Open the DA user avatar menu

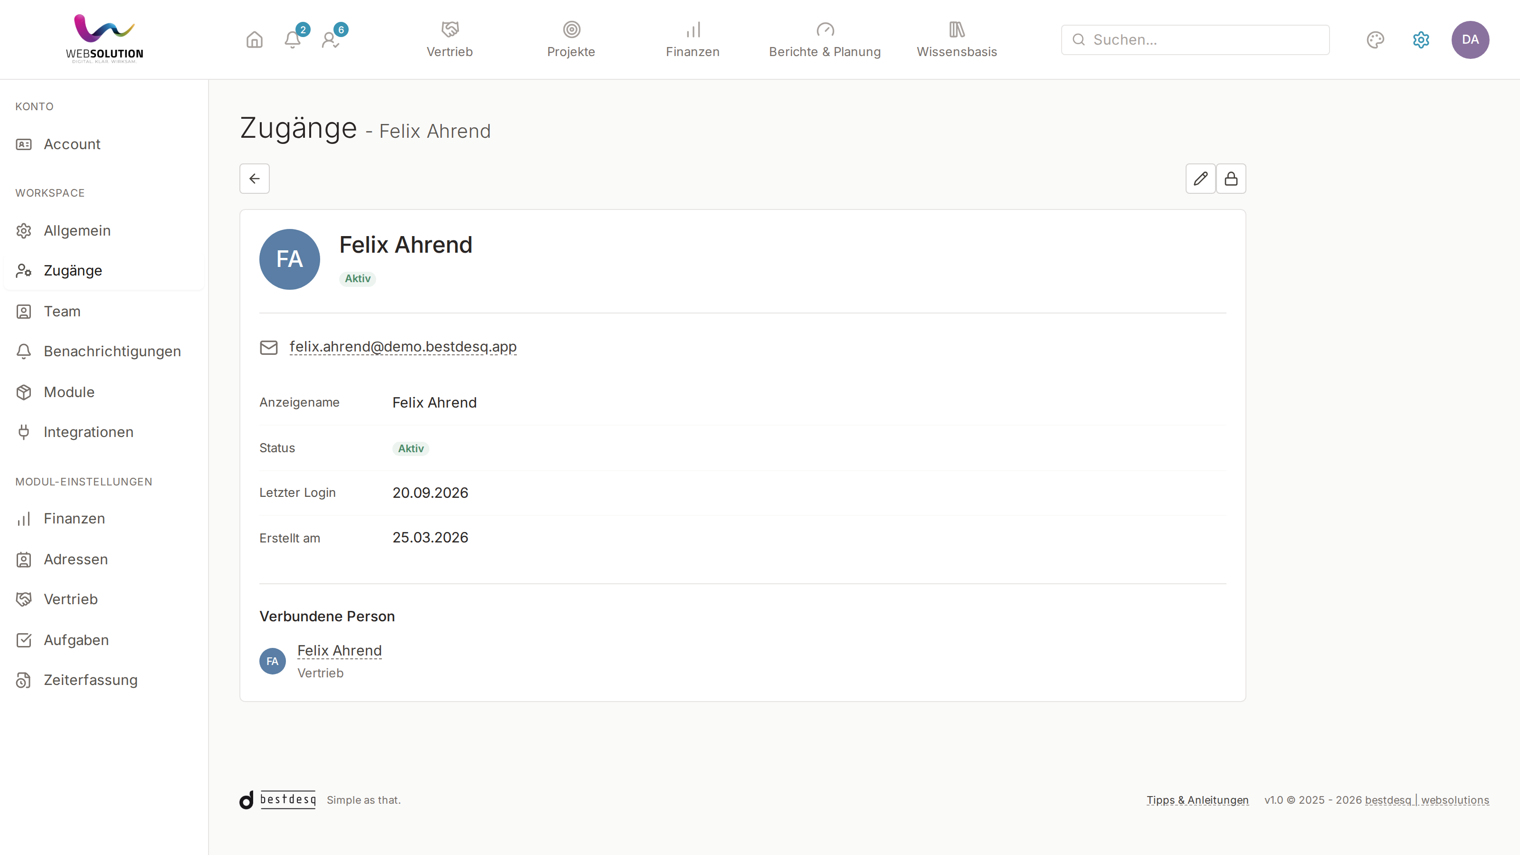[1470, 39]
